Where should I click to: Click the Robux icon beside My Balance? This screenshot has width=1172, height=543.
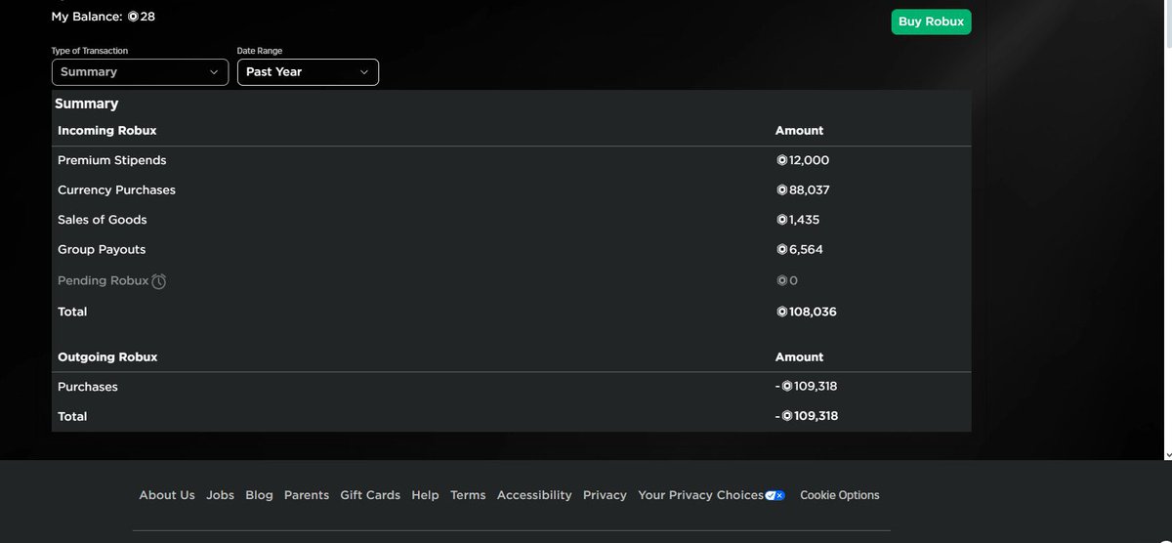[134, 17]
